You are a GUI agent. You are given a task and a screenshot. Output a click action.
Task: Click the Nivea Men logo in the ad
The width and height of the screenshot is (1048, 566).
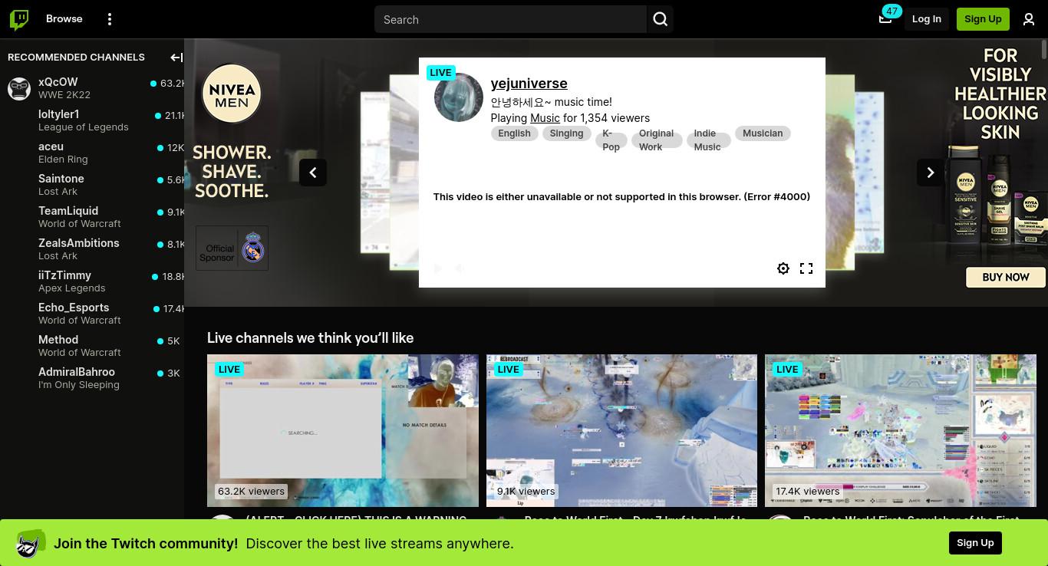point(232,94)
